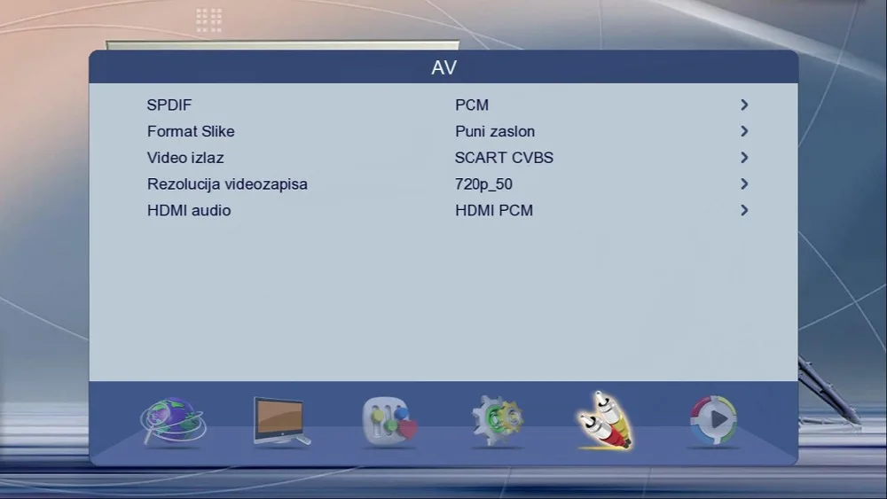Select the Format Slike setting label
The width and height of the screenshot is (887, 499).
[191, 131]
